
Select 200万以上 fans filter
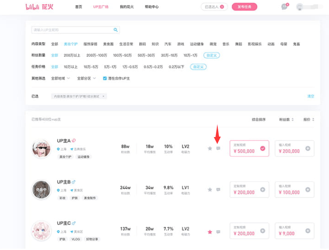[x=72, y=55]
